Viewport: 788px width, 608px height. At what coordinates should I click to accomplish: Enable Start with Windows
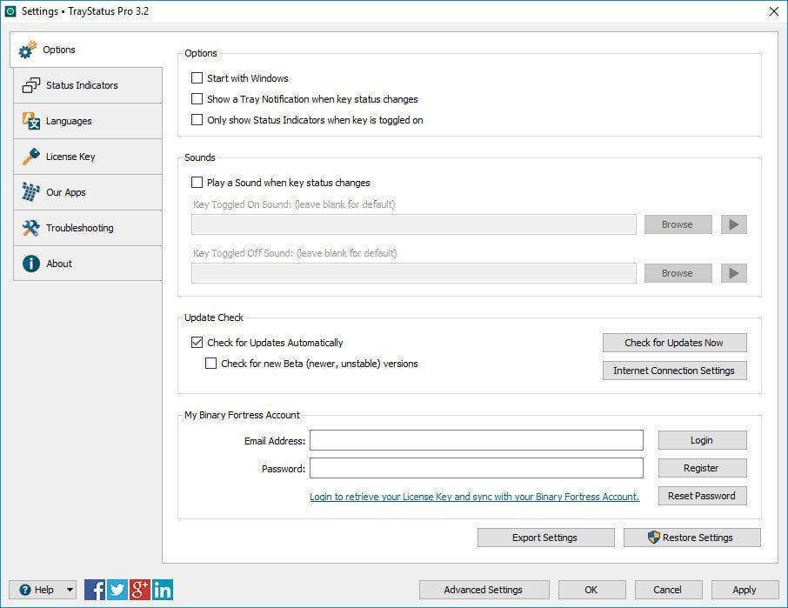click(197, 77)
